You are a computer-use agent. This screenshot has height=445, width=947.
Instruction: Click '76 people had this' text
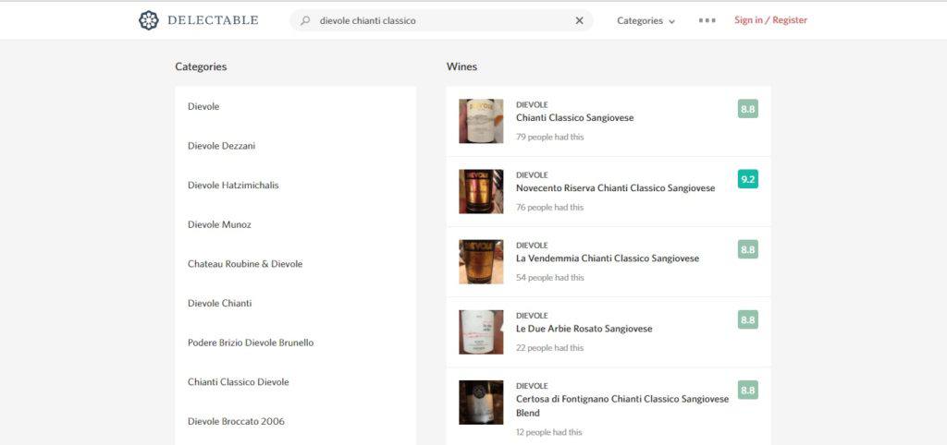(549, 208)
